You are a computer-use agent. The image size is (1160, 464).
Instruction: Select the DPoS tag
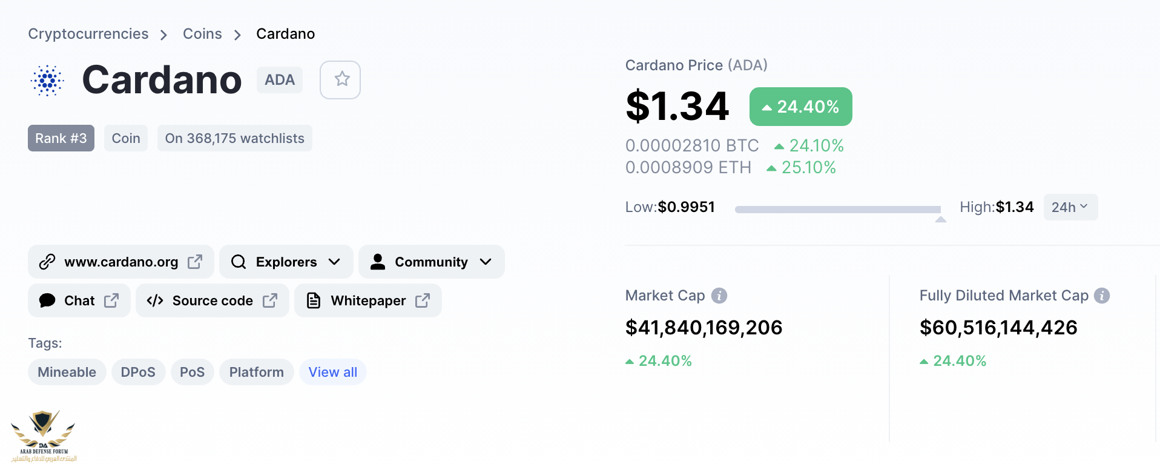tap(138, 372)
